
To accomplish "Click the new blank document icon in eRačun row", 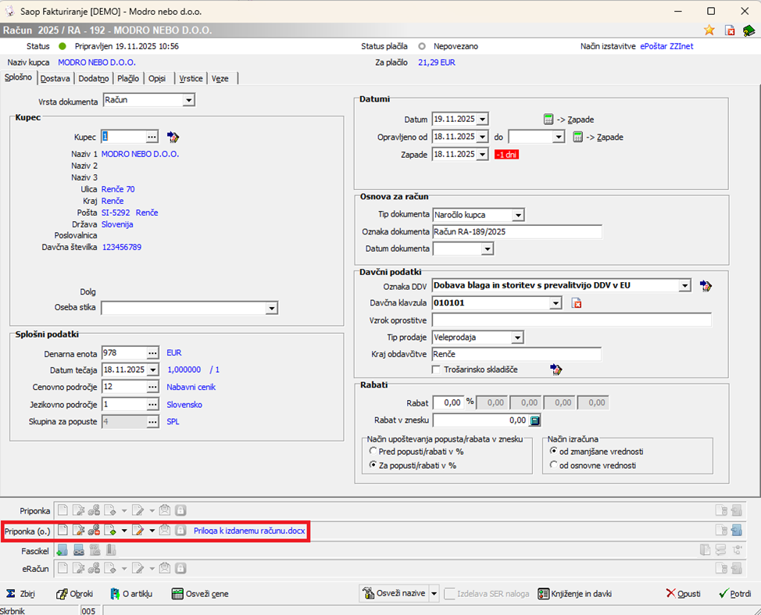I will 63,568.
